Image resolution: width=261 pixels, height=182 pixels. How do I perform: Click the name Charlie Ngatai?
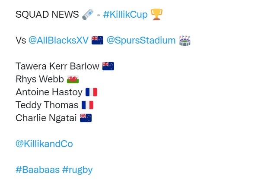tap(46, 119)
